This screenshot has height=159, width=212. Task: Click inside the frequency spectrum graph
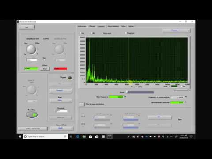pyautogui.click(x=137, y=60)
